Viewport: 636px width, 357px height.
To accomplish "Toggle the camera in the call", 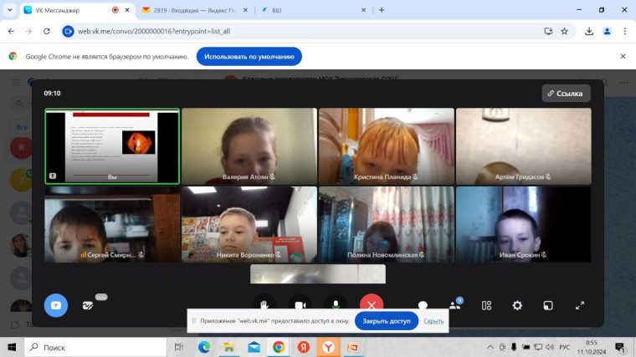I will tap(300, 304).
